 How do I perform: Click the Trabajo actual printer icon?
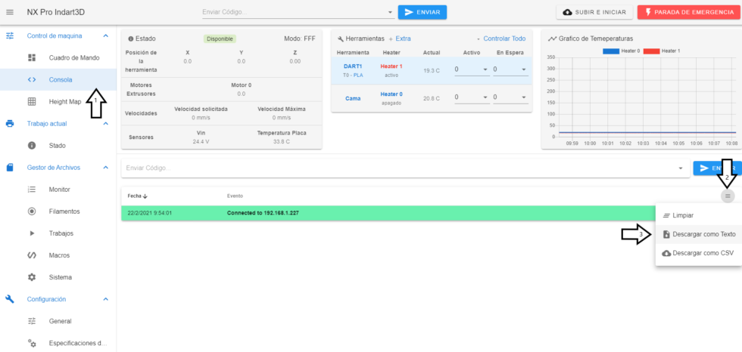click(10, 124)
